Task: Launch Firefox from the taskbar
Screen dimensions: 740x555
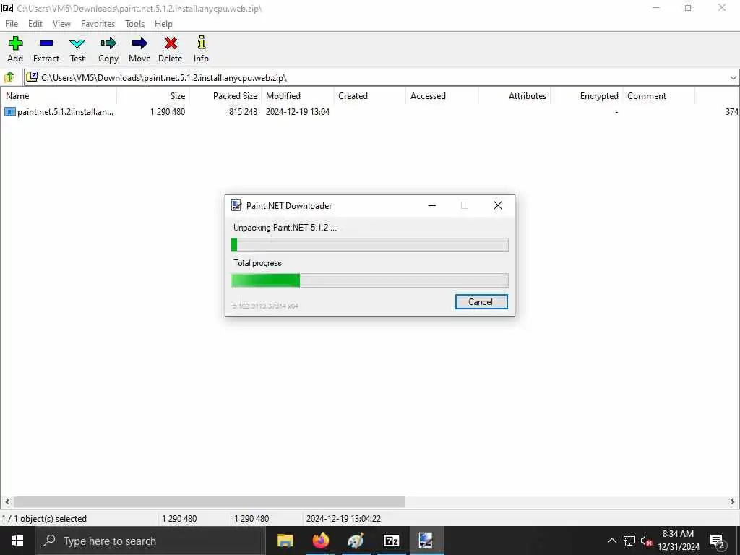Action: pyautogui.click(x=320, y=541)
